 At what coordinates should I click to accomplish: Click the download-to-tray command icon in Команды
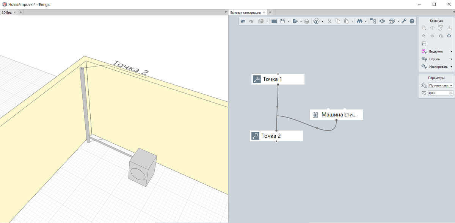tap(449, 28)
